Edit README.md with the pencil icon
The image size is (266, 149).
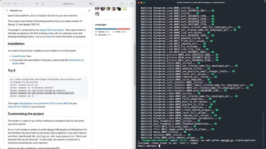pos(89,10)
